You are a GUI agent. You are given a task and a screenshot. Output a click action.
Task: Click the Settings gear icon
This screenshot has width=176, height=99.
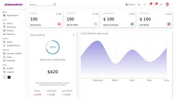coord(4,61)
